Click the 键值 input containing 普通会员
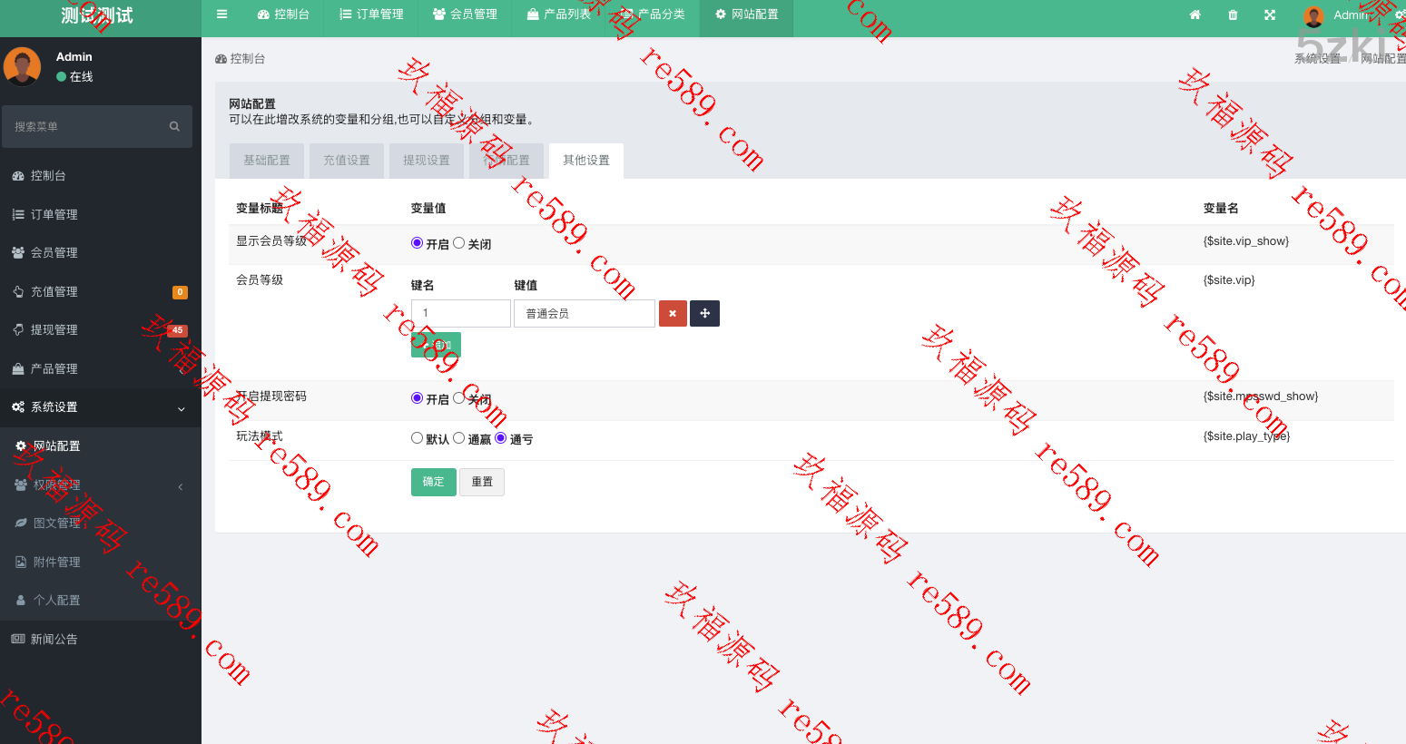Screen dimensions: 1406x744 [x=584, y=314]
